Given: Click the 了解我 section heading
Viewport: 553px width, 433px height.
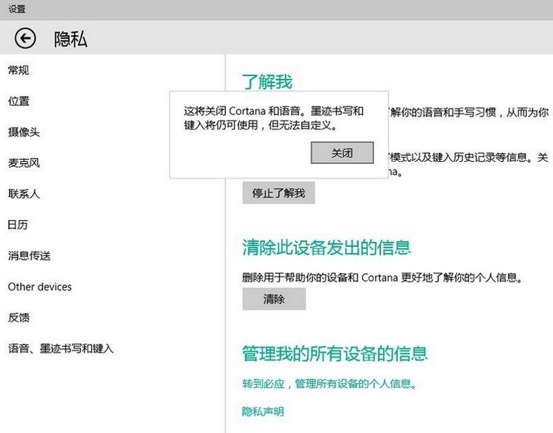Looking at the screenshot, I should click(x=268, y=81).
